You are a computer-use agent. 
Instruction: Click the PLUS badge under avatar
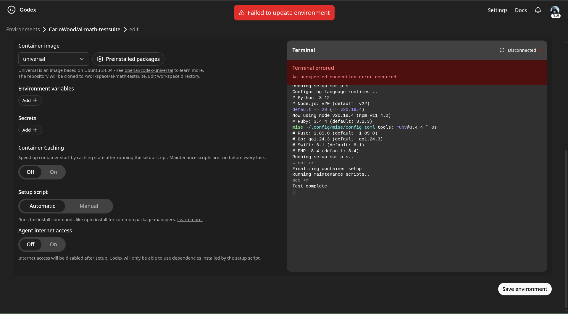click(x=556, y=16)
